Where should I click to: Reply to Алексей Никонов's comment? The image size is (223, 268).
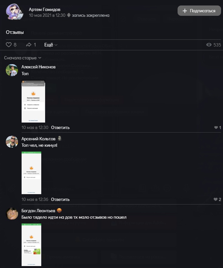(x=60, y=127)
